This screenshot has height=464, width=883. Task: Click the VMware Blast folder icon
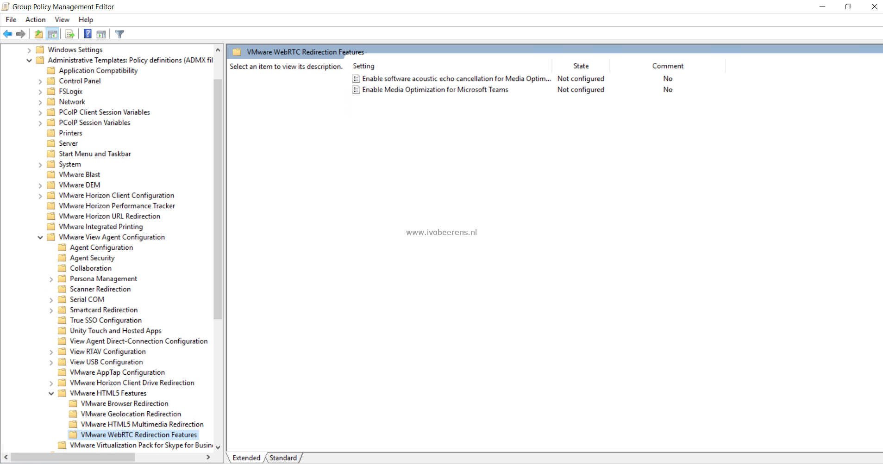point(51,174)
